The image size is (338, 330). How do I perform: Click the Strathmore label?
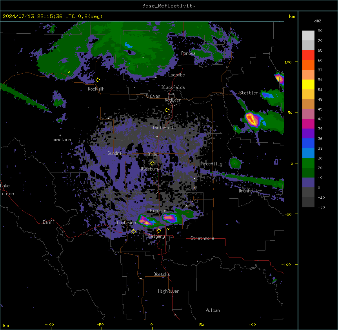click(202, 238)
